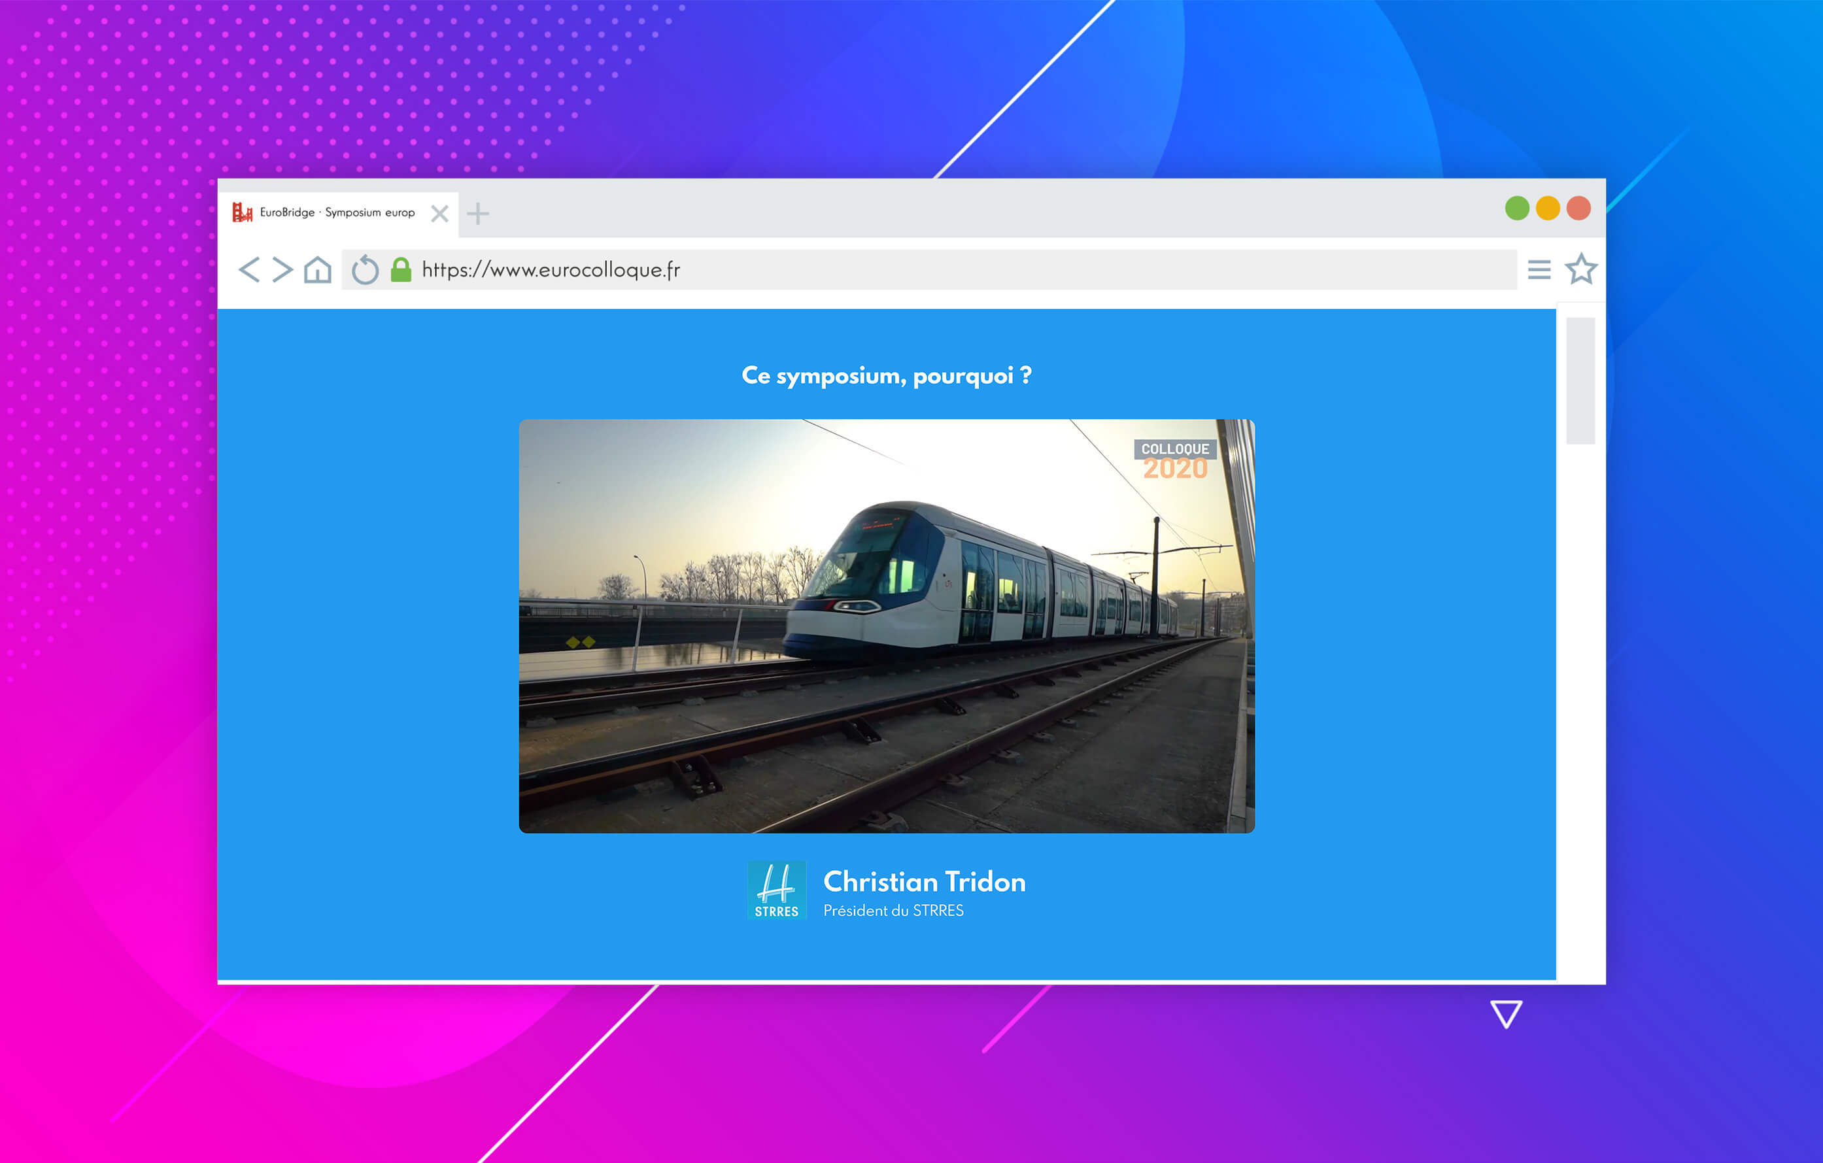Open the hamburger menu icon

tap(1539, 269)
